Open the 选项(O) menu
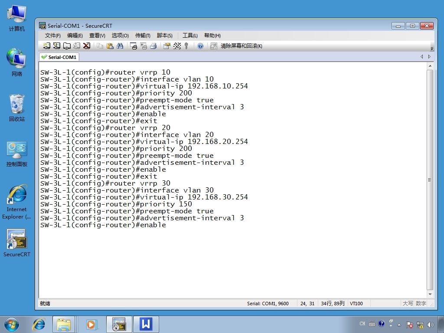Screen dimensions: 444x333 pos(120,36)
